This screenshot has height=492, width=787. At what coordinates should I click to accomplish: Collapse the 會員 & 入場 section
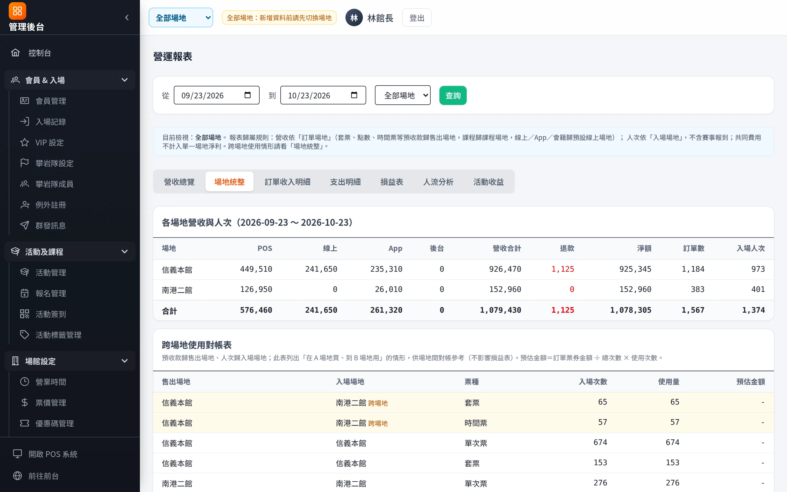pos(70,80)
